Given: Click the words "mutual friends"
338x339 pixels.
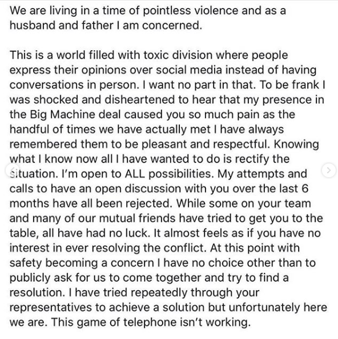Looking at the screenshot, I should pos(138,218).
